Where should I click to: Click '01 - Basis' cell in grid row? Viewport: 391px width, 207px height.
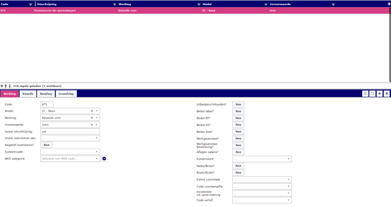pyautogui.click(x=209, y=10)
